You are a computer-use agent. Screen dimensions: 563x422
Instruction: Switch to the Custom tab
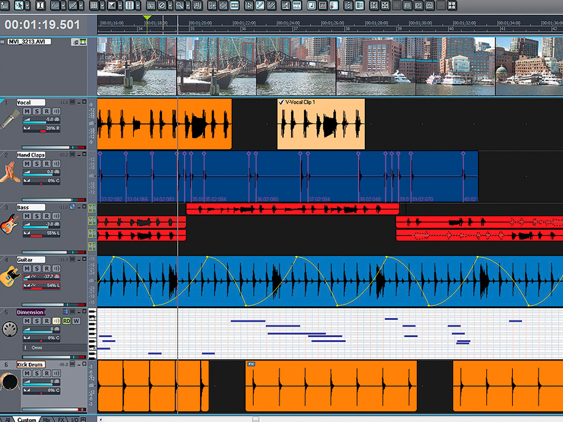click(x=27, y=419)
